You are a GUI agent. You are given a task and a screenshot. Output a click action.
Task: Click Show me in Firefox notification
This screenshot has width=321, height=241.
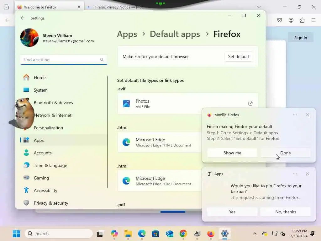[x=232, y=153]
